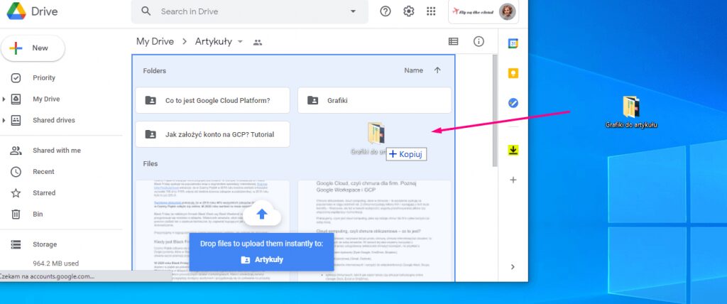Click the Storage icon

tap(16, 244)
